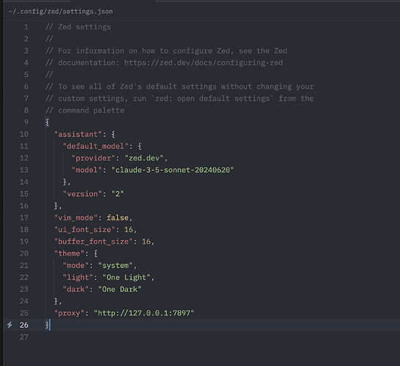Click the closing brace on line 26
The height and width of the screenshot is (366, 400).
(47, 325)
